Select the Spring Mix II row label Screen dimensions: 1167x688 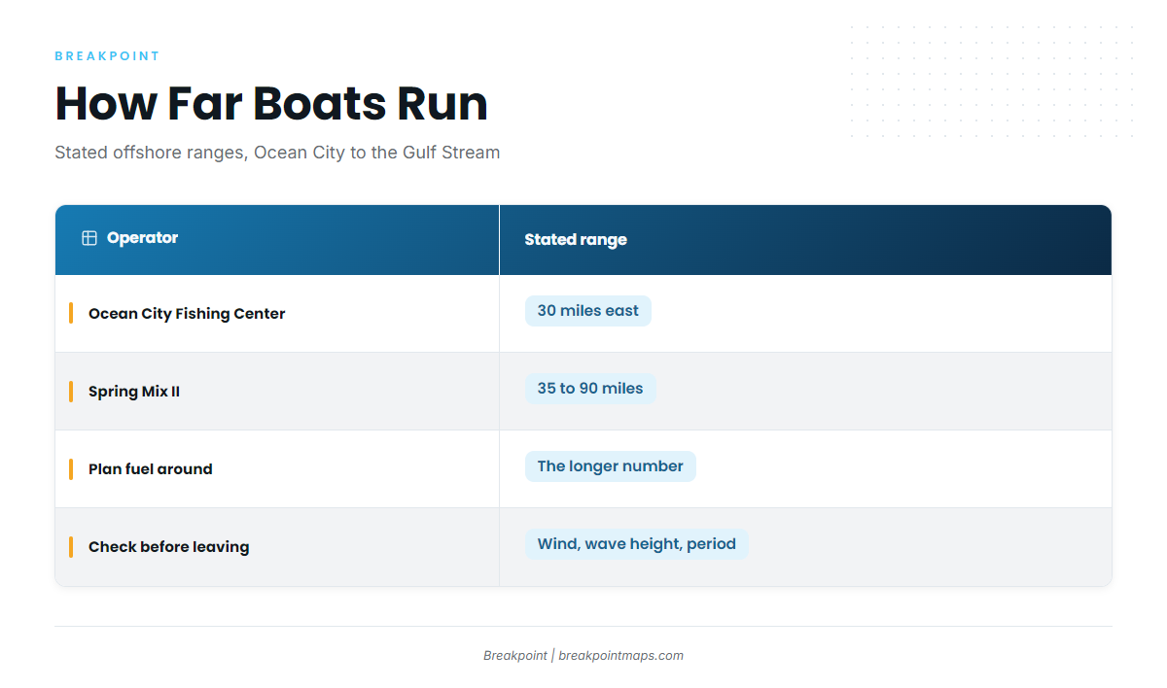click(x=134, y=392)
